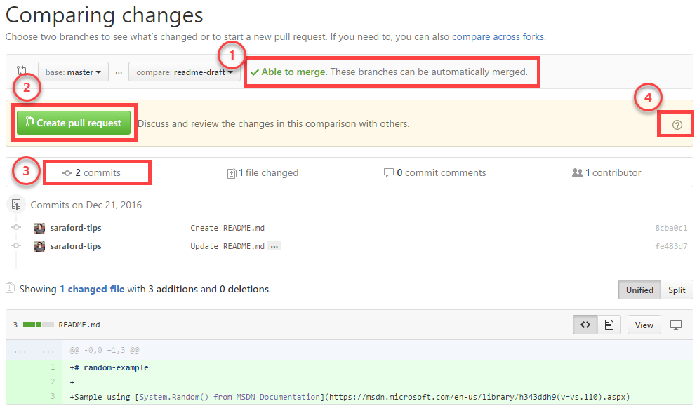
Task: Open the base: master branch dropdown
Action: point(73,72)
